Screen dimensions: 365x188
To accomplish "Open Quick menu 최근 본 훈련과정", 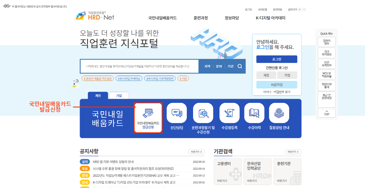I will (327, 99).
